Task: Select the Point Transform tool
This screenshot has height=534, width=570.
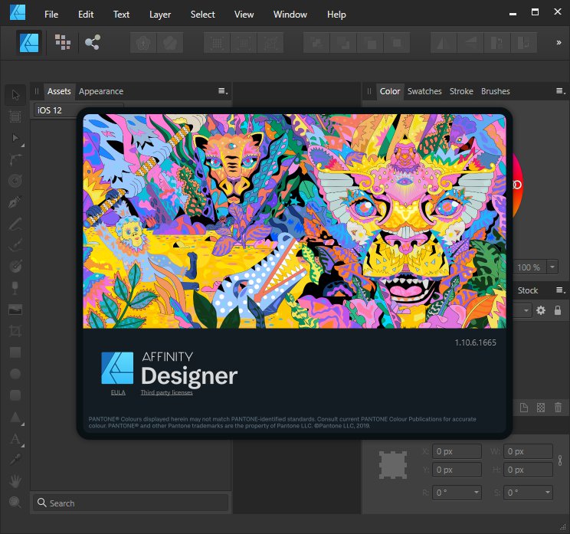Action: pyautogui.click(x=15, y=159)
